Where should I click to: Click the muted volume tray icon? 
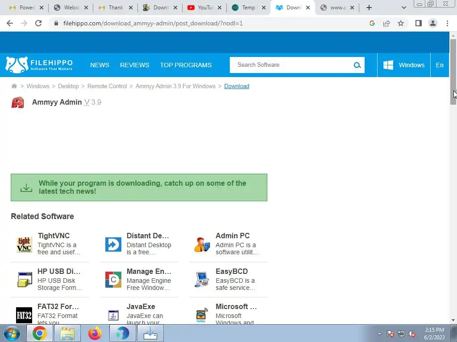(x=412, y=334)
